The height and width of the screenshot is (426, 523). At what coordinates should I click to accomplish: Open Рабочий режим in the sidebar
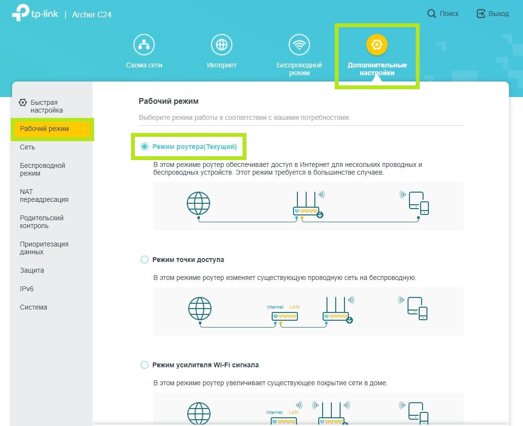pyautogui.click(x=45, y=129)
